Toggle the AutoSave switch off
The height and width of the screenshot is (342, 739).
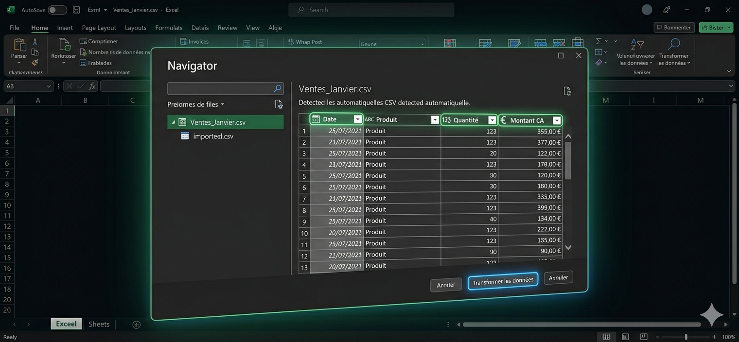point(57,9)
